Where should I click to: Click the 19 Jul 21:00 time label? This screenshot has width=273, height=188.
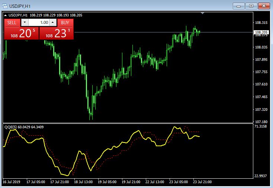[x=131, y=182]
